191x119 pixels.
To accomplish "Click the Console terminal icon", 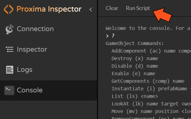I will (9, 90).
